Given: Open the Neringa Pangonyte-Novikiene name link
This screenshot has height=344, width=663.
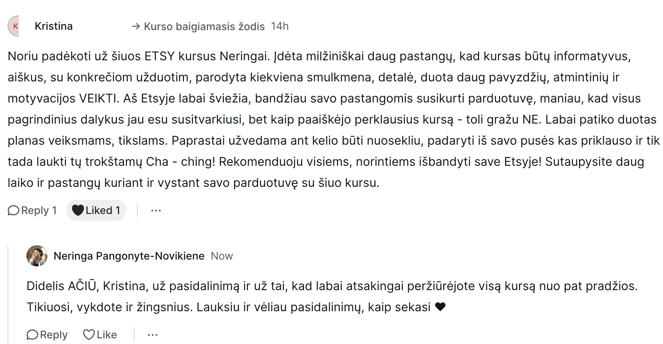Looking at the screenshot, I should pos(129,256).
